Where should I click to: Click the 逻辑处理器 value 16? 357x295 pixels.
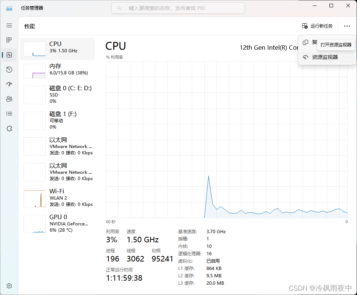click(x=209, y=253)
